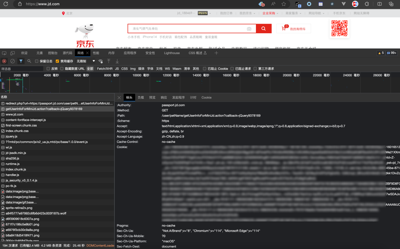400x249 pixels.
Task: Toggle the network filter funnel icon
Action: click(21, 61)
